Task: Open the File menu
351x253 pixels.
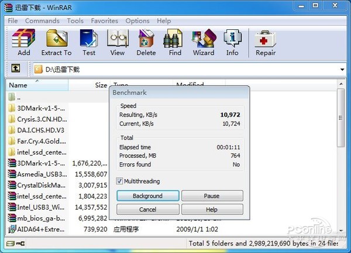Action: (x=12, y=21)
